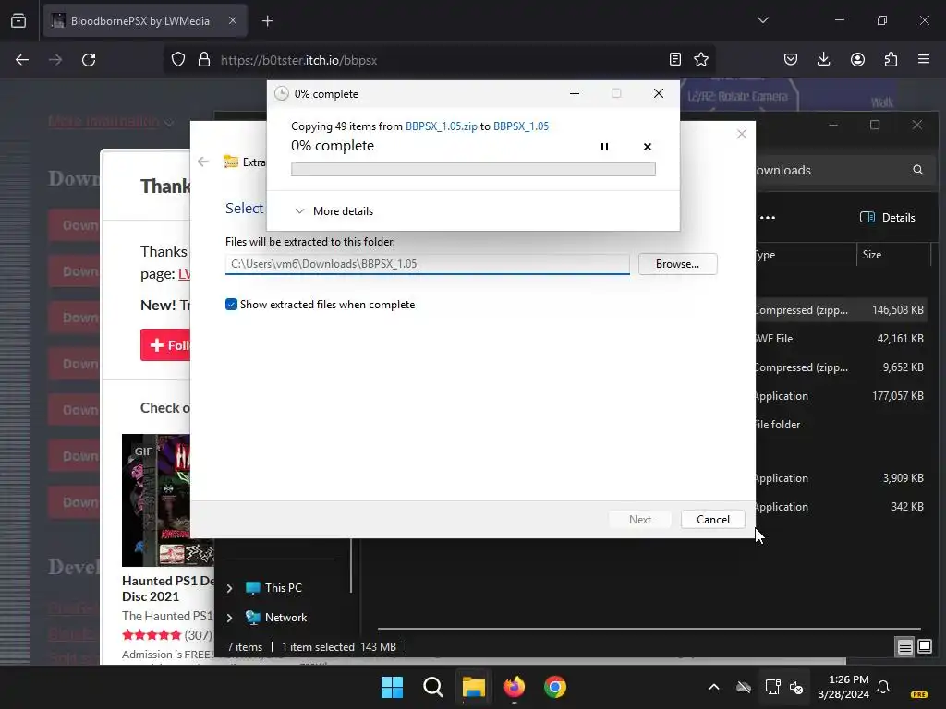Image resolution: width=946 pixels, height=709 pixels.
Task: Expand Network in navigation pane
Action: click(229, 618)
